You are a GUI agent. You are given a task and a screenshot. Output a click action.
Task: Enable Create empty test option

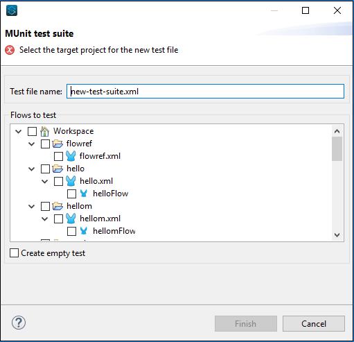coord(15,253)
